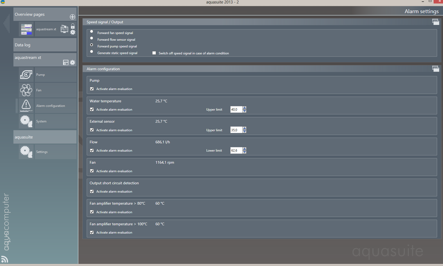
Task: Click the RSS feed icon
Action: coord(5,259)
